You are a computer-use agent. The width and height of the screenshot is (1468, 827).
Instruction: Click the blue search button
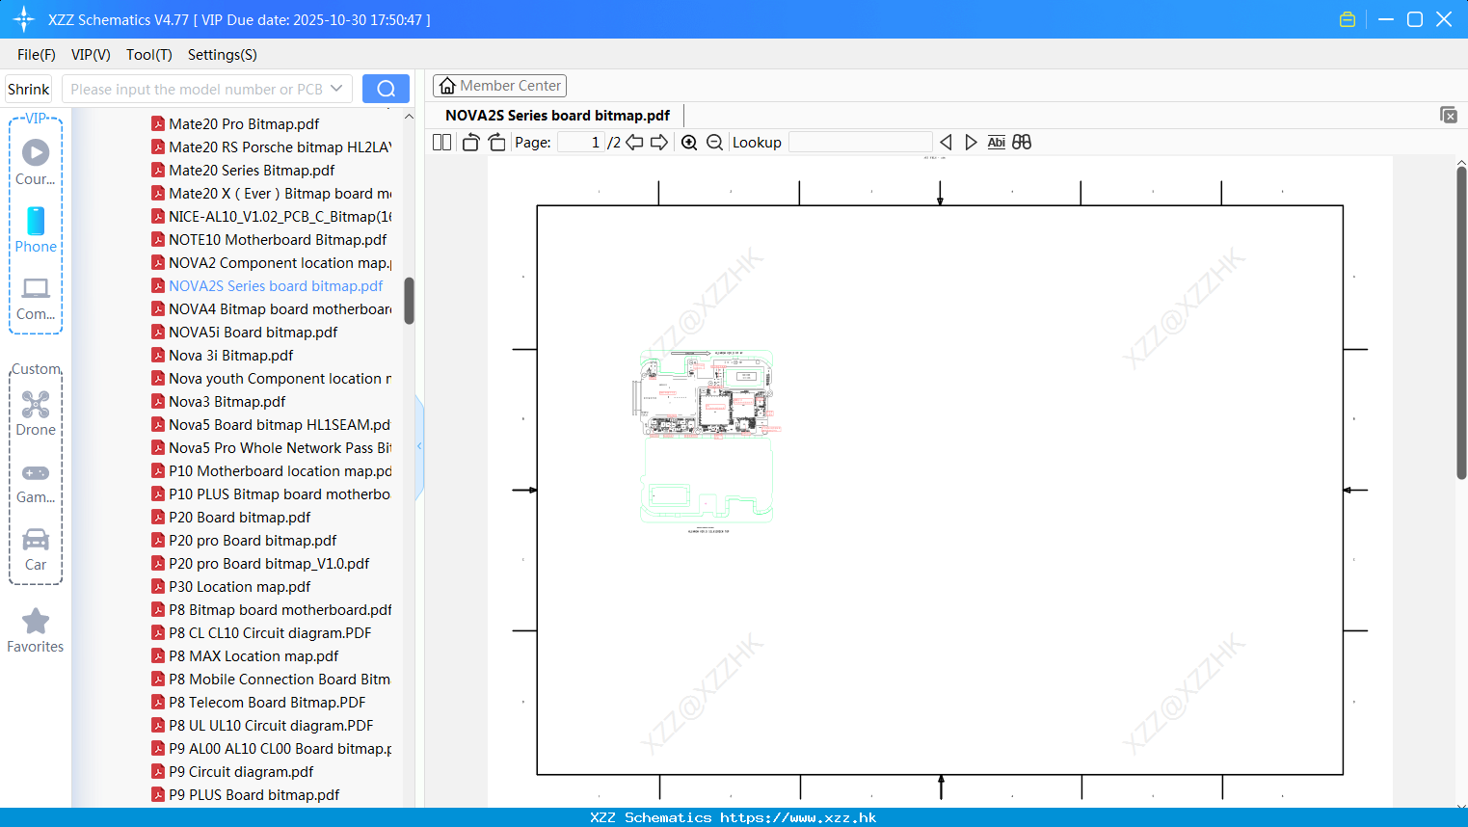pos(386,89)
